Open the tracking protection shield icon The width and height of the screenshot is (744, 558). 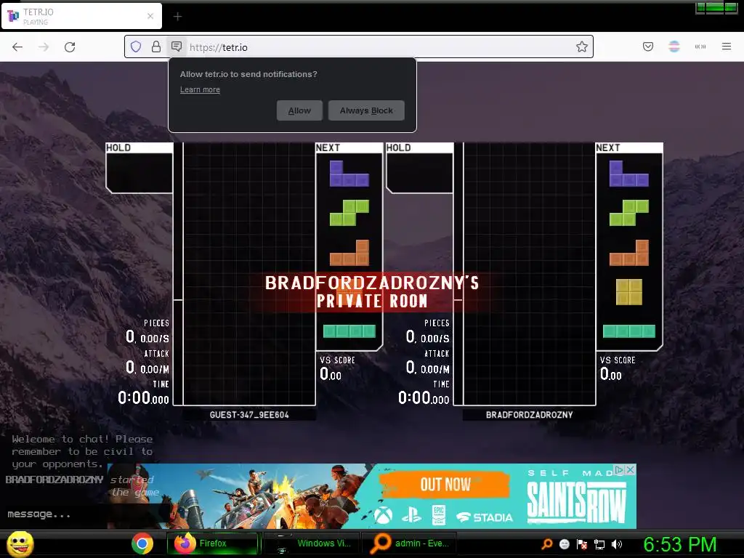tap(136, 46)
